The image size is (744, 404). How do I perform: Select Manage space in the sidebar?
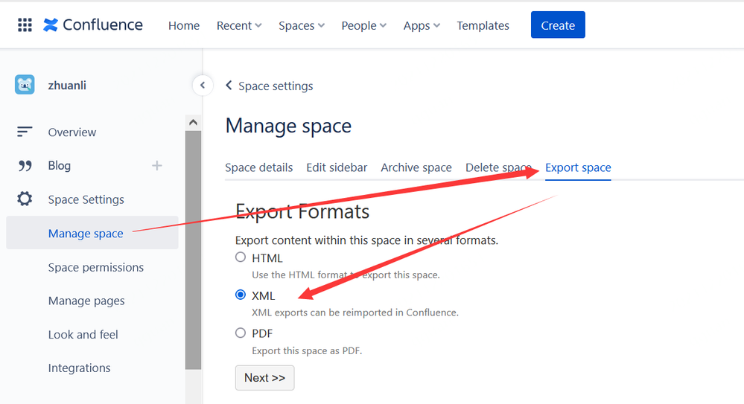[92, 233]
